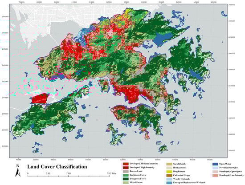Click the scale bar ruler line
The image size is (245, 185).
click(69, 176)
